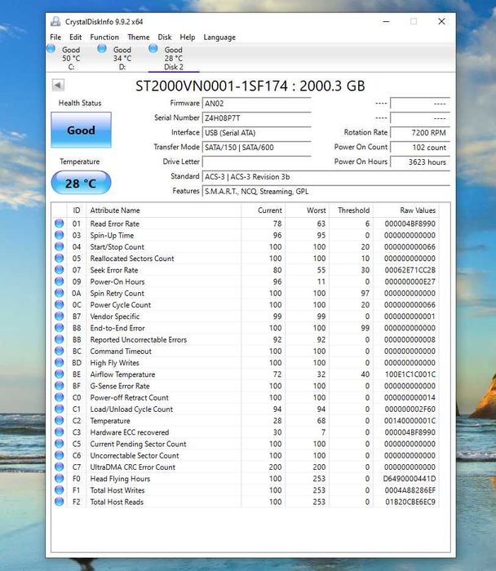Select the Total Host Reads attribute name
The height and width of the screenshot is (571, 496).
[117, 502]
